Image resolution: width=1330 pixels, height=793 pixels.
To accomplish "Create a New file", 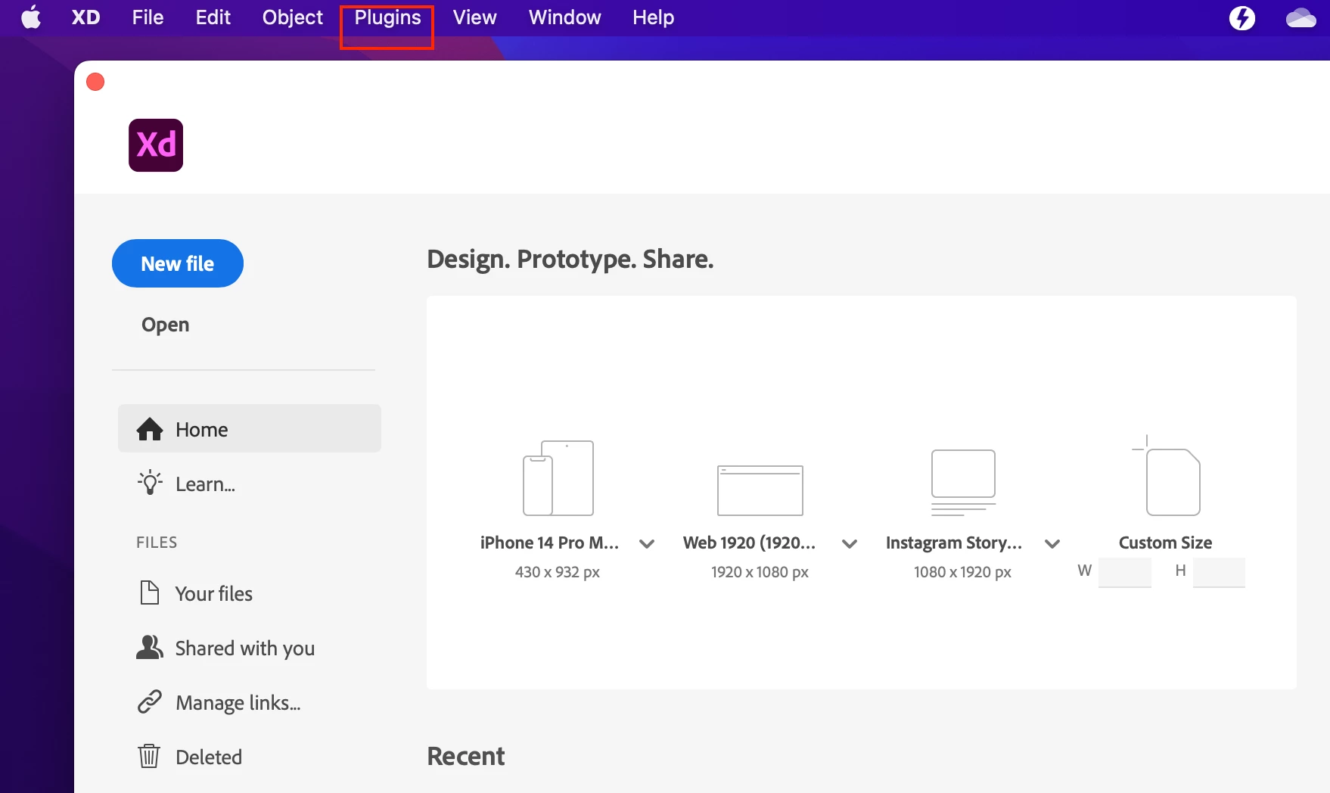I will pyautogui.click(x=178, y=263).
